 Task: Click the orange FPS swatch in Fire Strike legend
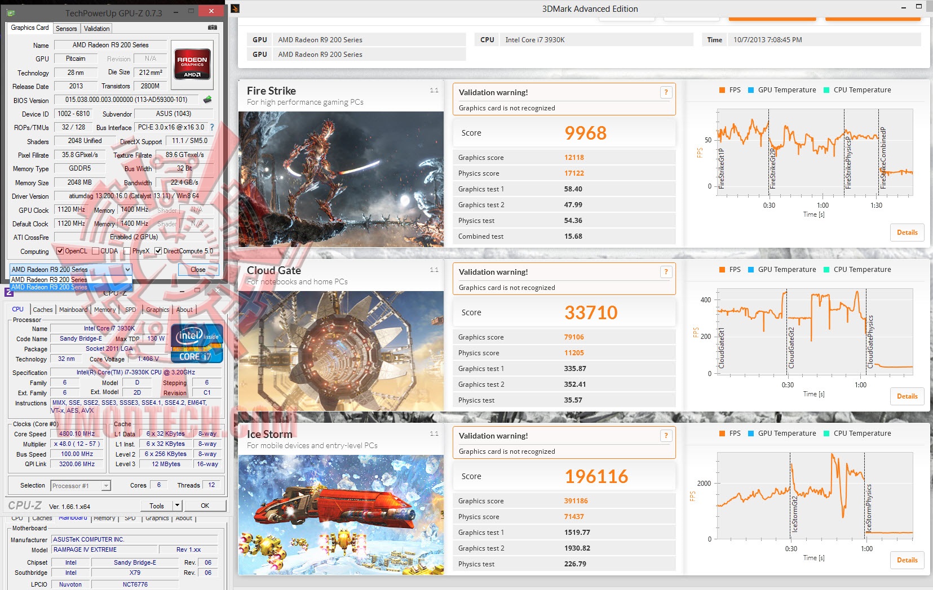coord(722,90)
